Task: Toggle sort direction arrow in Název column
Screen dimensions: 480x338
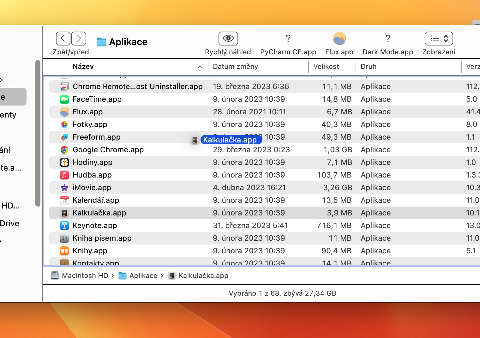Action: (200, 67)
